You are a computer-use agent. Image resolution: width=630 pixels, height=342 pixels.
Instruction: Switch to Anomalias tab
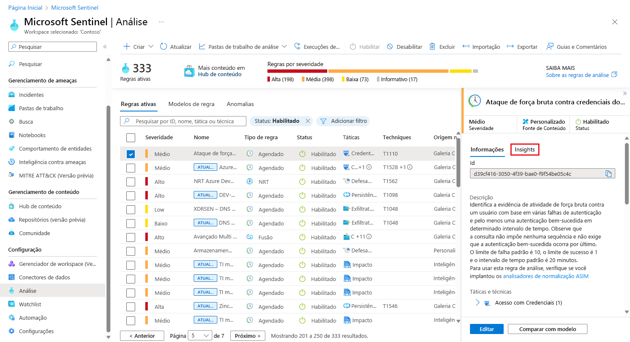(x=240, y=104)
